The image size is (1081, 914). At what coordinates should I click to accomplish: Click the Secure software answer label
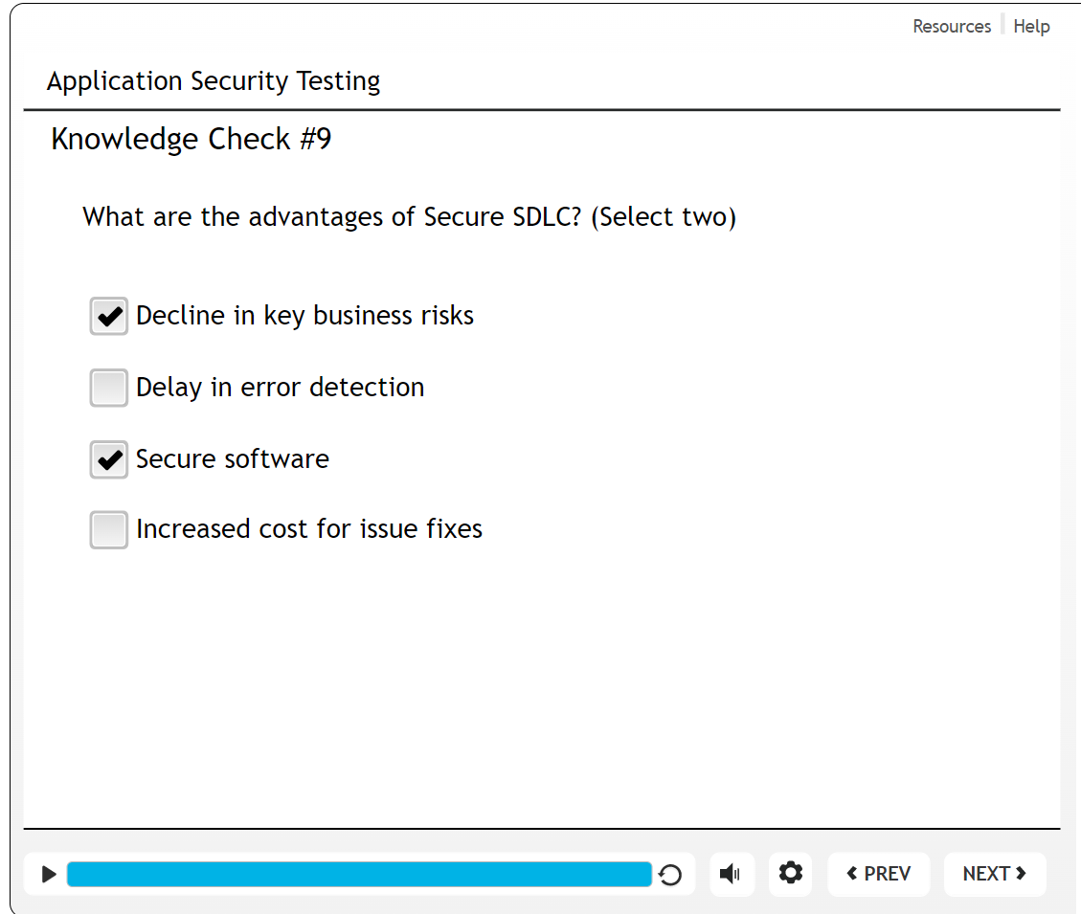coord(233,459)
